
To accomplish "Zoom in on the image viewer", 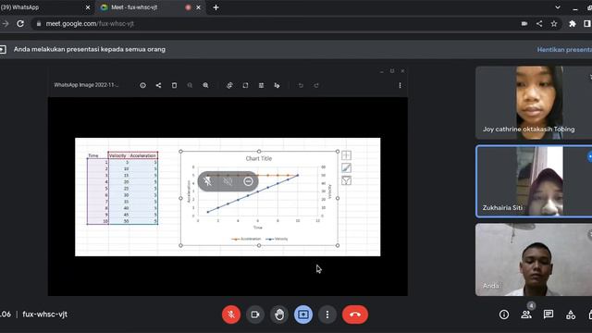I will (205, 85).
